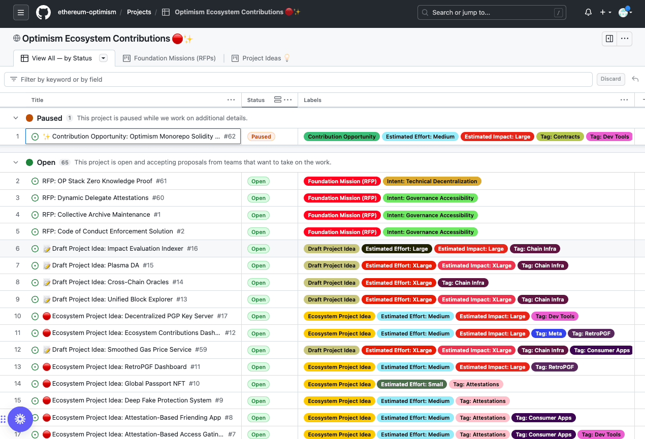
Task: Click Draft Project Idea label on Cross-Chain Oracles row
Action: (332, 283)
